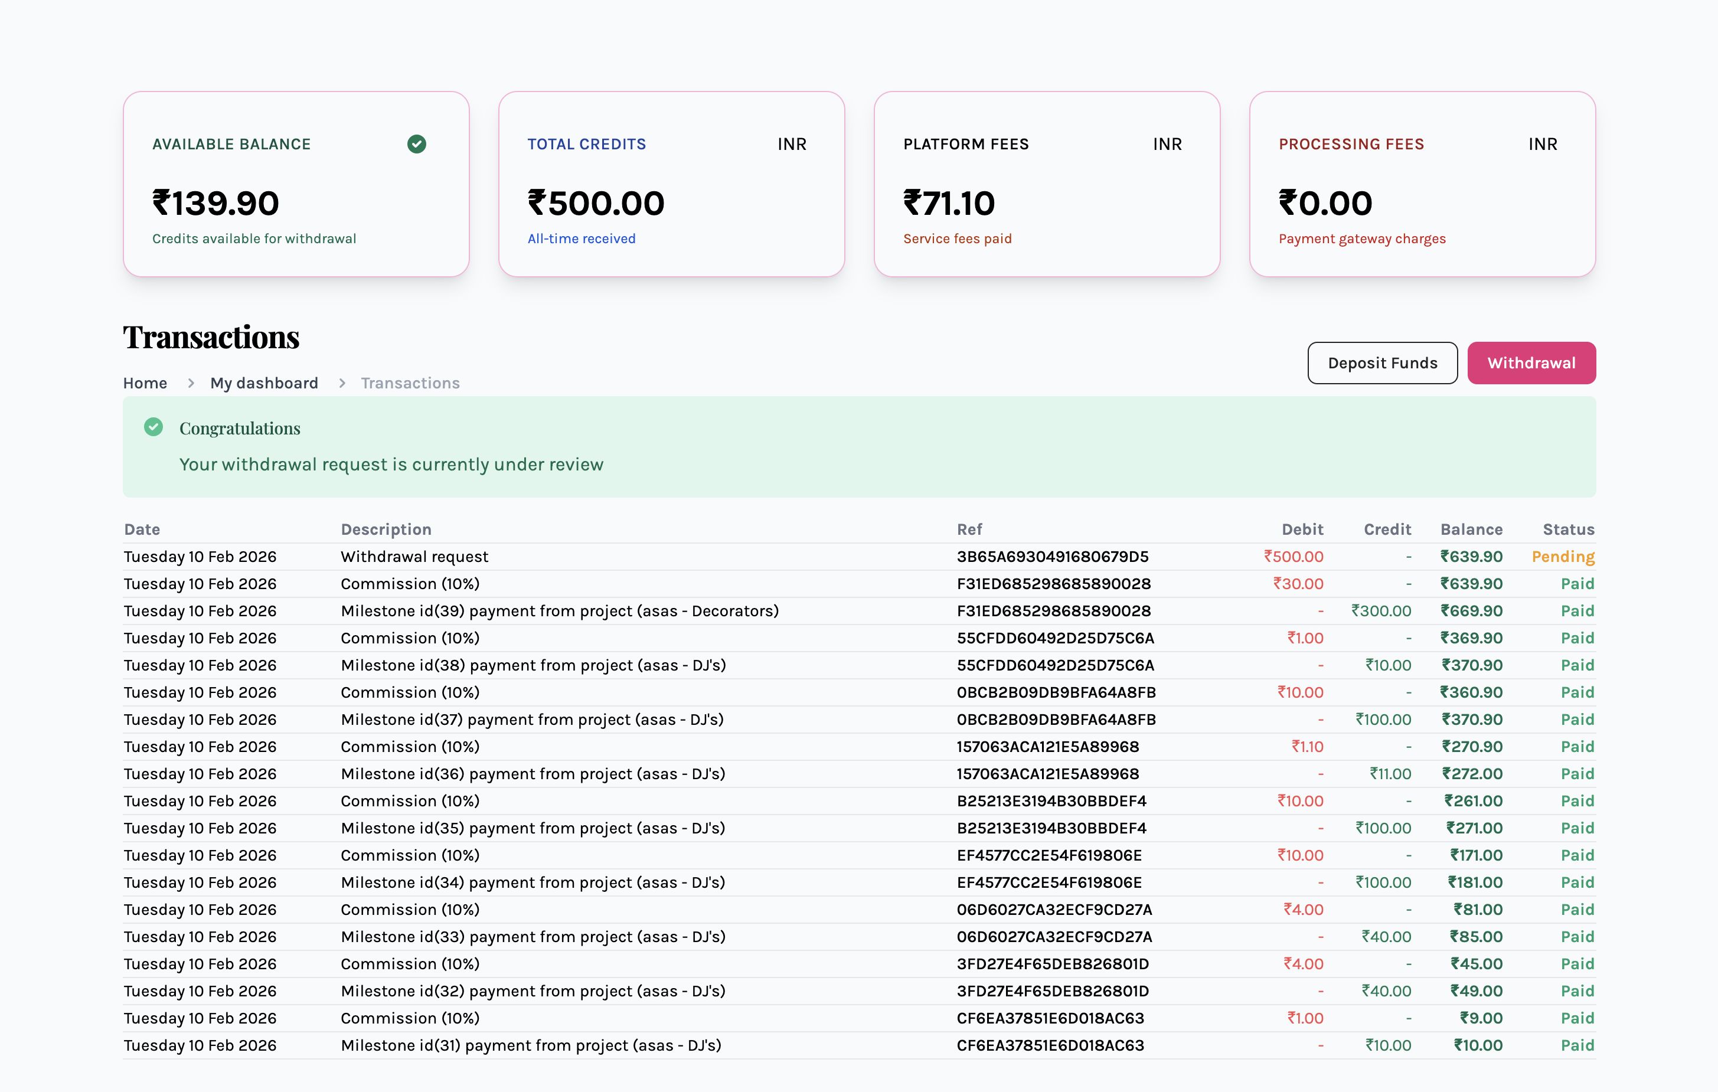Click the Processing Fees summary card
1718x1092 pixels.
pyautogui.click(x=1422, y=184)
